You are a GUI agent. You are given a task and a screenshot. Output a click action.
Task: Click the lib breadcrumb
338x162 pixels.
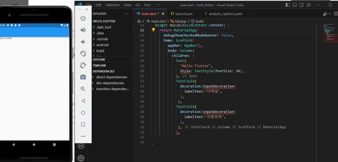139,21
